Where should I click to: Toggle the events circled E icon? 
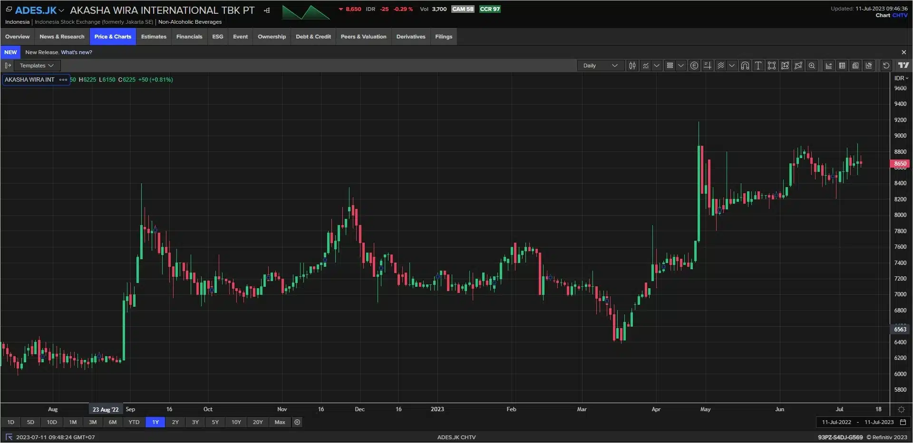point(694,66)
